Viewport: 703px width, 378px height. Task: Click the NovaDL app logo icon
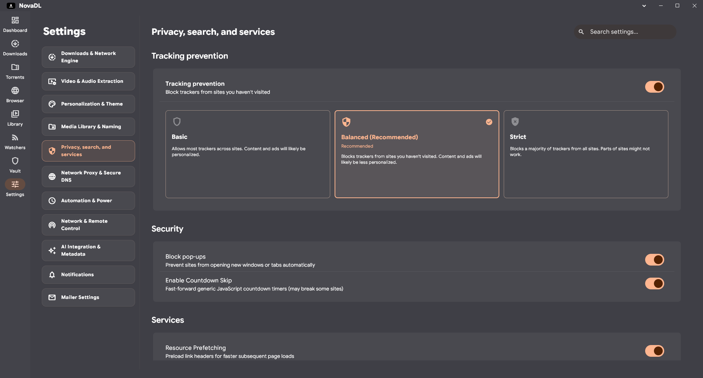[11, 5]
